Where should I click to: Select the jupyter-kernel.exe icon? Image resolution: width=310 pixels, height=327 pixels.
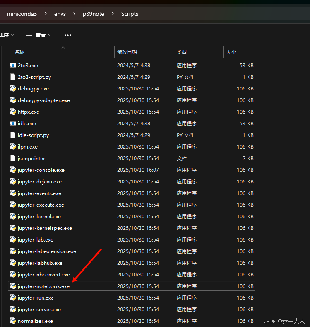point(13,217)
